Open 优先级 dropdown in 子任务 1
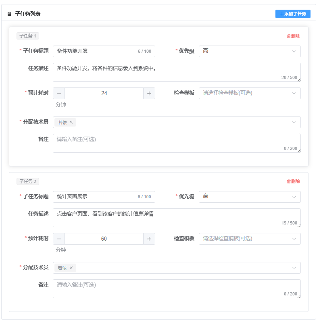 coord(249,51)
